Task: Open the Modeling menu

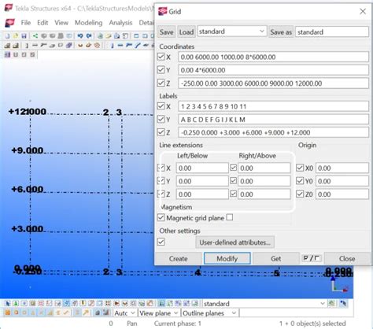Action: click(88, 23)
